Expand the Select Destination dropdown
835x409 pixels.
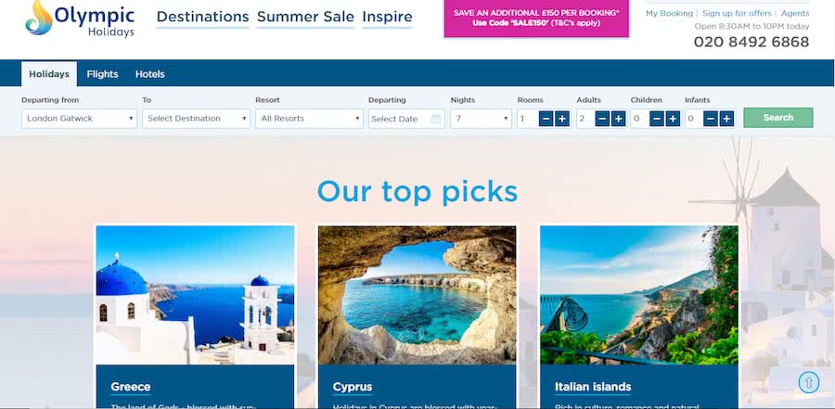tap(196, 118)
